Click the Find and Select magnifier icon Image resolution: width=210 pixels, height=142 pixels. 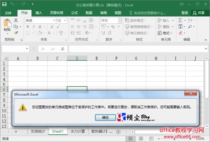coord(190,27)
